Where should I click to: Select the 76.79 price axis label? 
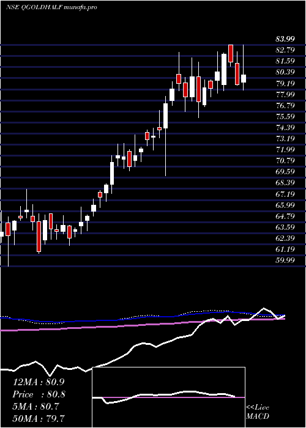coord(285,105)
